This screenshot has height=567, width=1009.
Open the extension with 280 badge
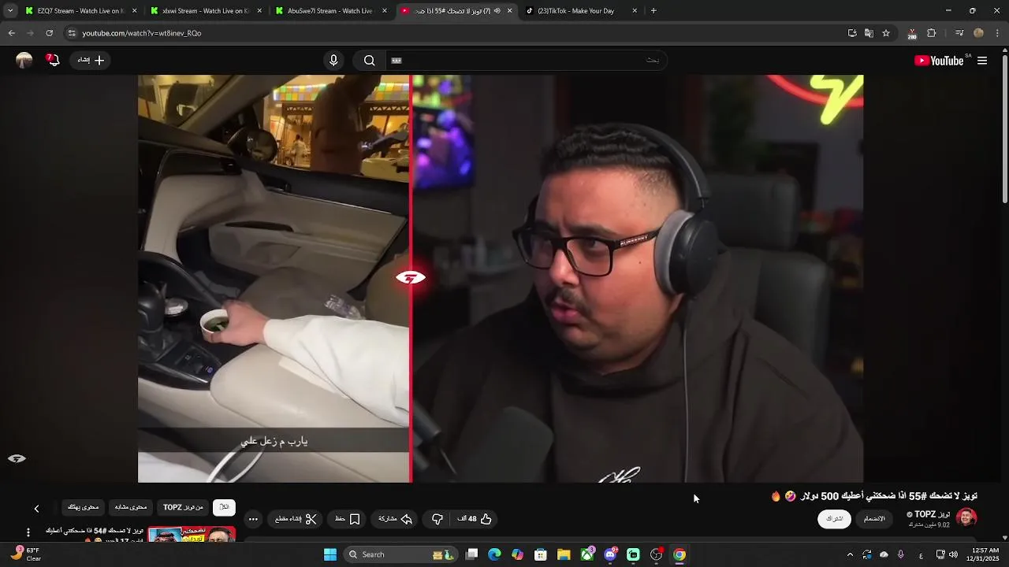[x=912, y=33]
